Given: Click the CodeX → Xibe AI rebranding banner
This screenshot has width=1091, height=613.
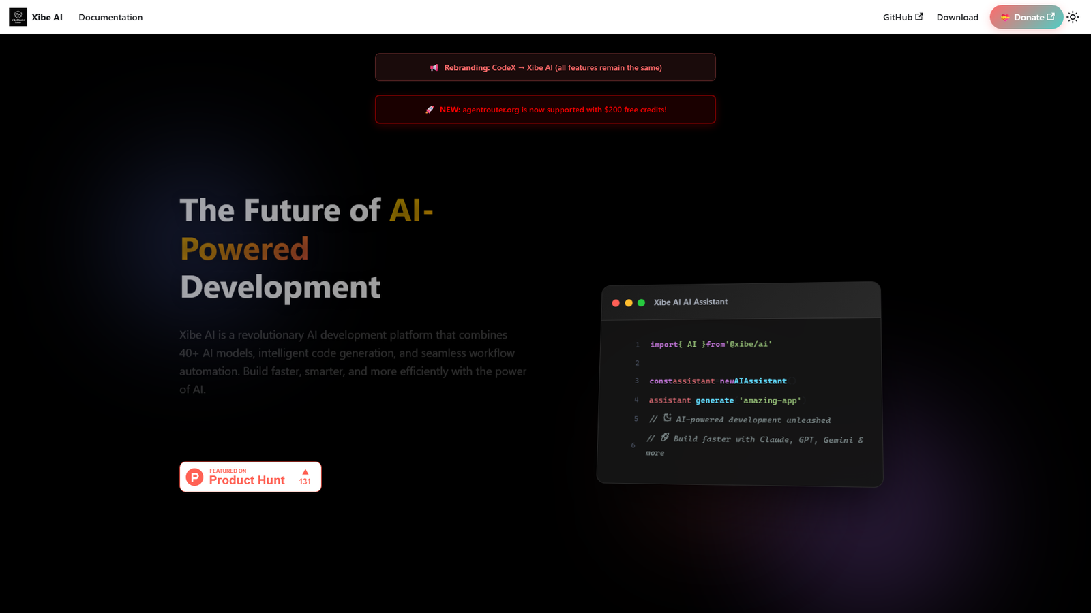Looking at the screenshot, I should pyautogui.click(x=545, y=67).
